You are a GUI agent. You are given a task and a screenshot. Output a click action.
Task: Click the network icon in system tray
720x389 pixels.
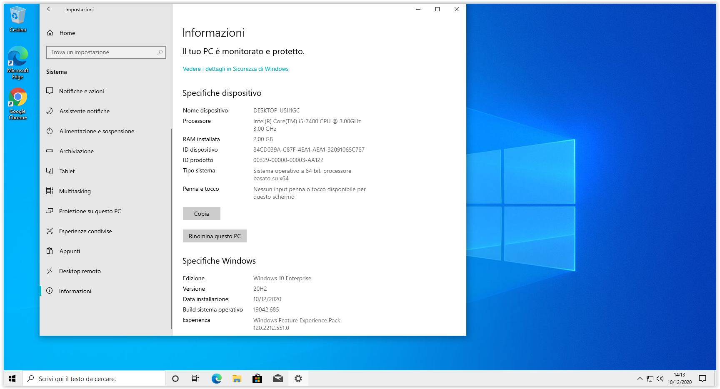650,379
